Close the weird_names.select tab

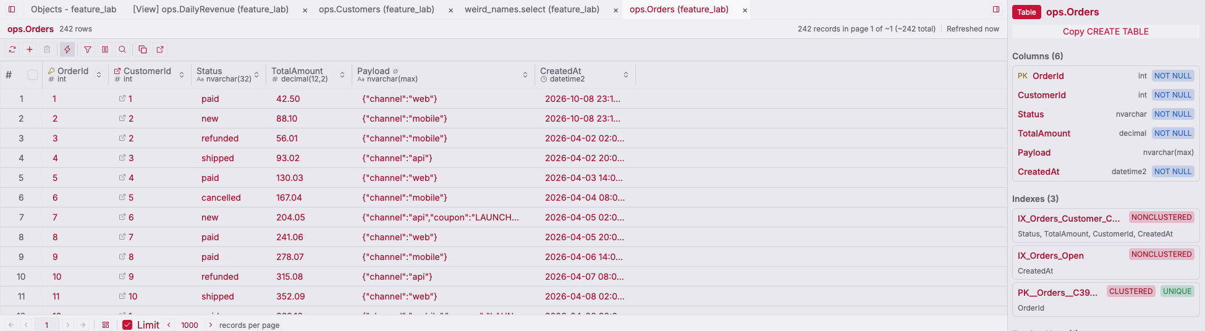pyautogui.click(x=615, y=10)
